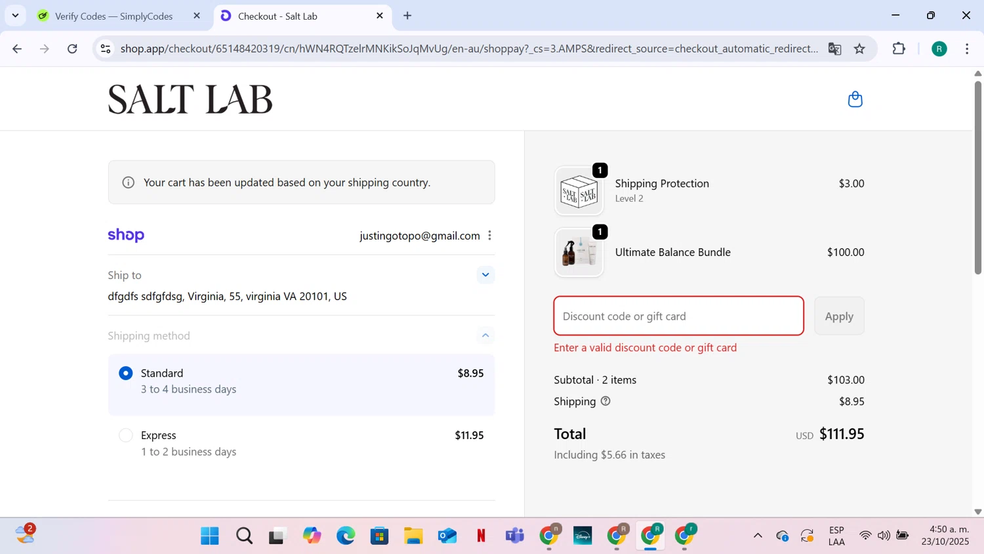The height and width of the screenshot is (554, 984).
Task: Bookmark this page with the star icon
Action: tap(859, 49)
